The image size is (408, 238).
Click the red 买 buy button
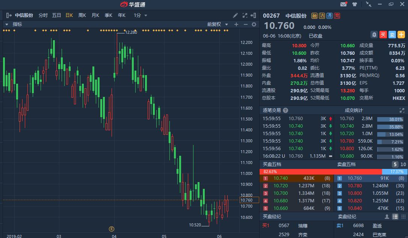pyautogui.click(x=383, y=35)
